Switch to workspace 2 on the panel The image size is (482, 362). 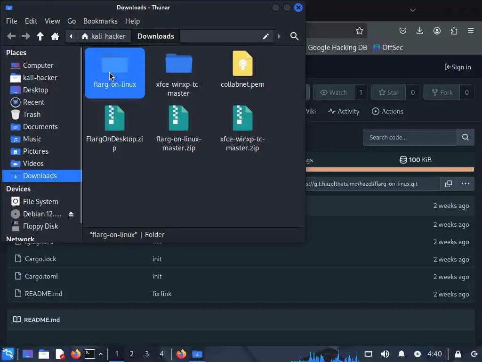(x=132, y=354)
